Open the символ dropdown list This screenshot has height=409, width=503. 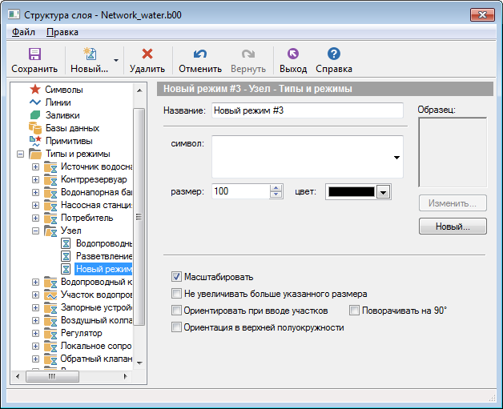[396, 158]
